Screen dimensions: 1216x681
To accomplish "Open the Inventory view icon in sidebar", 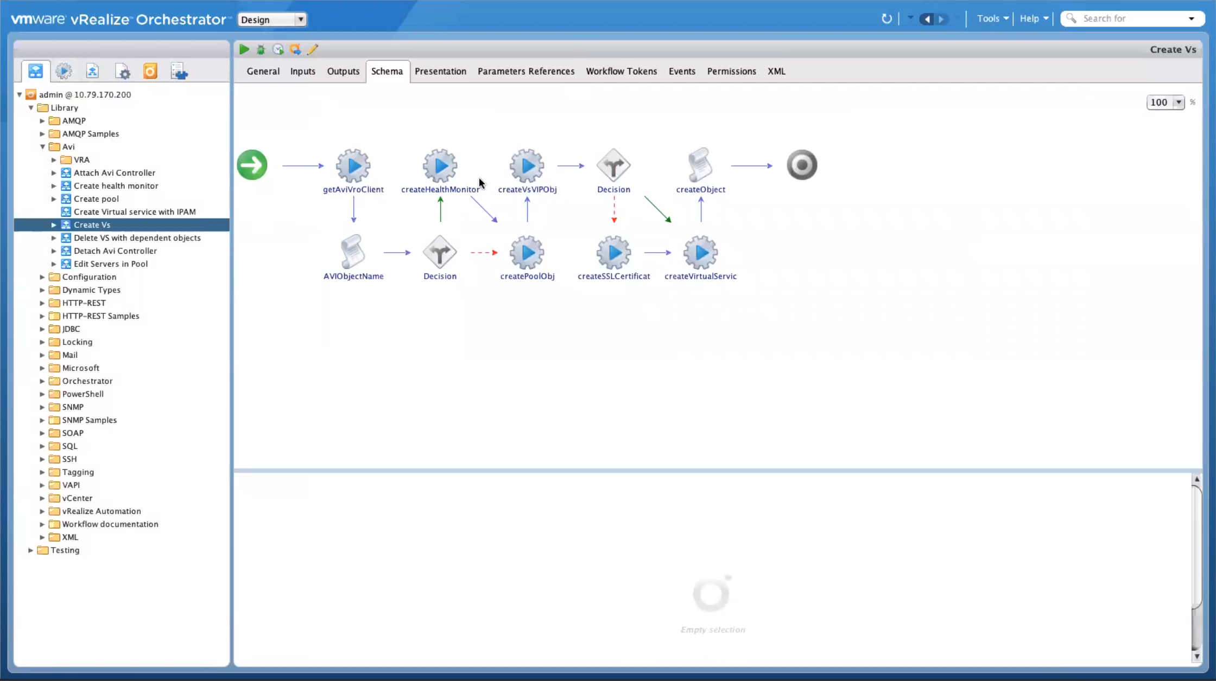I will 179,71.
